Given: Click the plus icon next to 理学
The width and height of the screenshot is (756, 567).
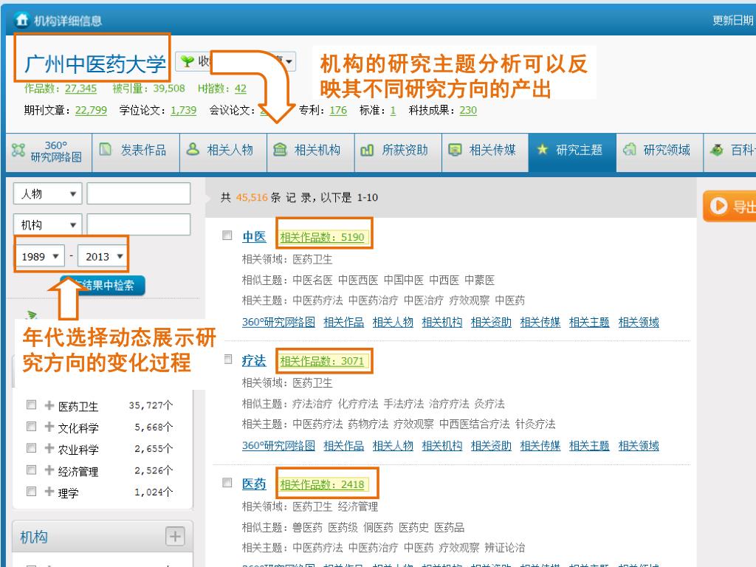Looking at the screenshot, I should (49, 491).
